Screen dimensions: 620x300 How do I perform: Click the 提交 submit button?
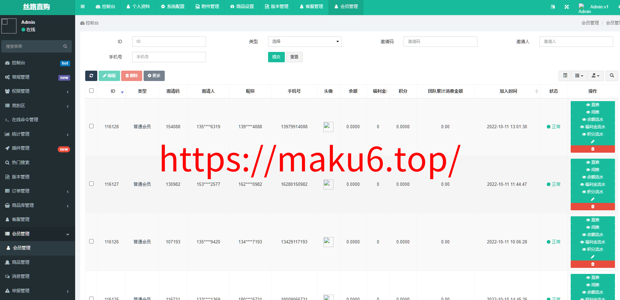276,57
